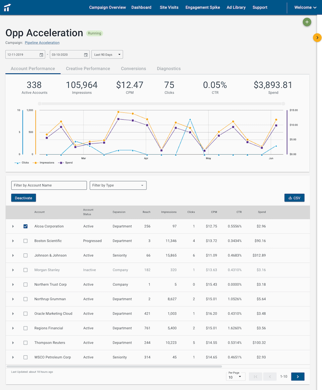The height and width of the screenshot is (390, 322).
Task: Open the Last 90 Days range dropdown
Action: (x=107, y=55)
